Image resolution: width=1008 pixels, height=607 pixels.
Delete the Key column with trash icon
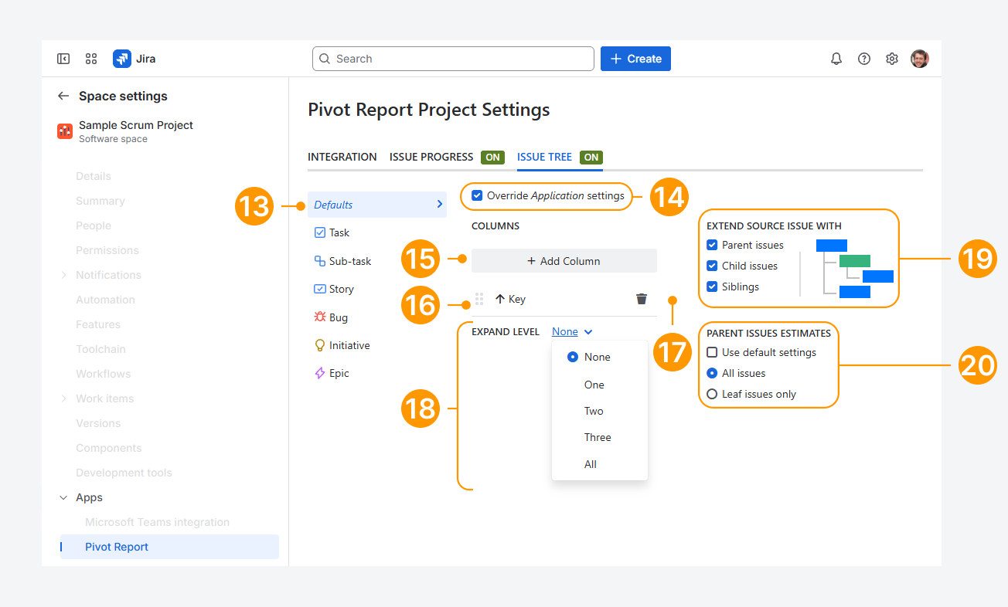[x=642, y=299]
